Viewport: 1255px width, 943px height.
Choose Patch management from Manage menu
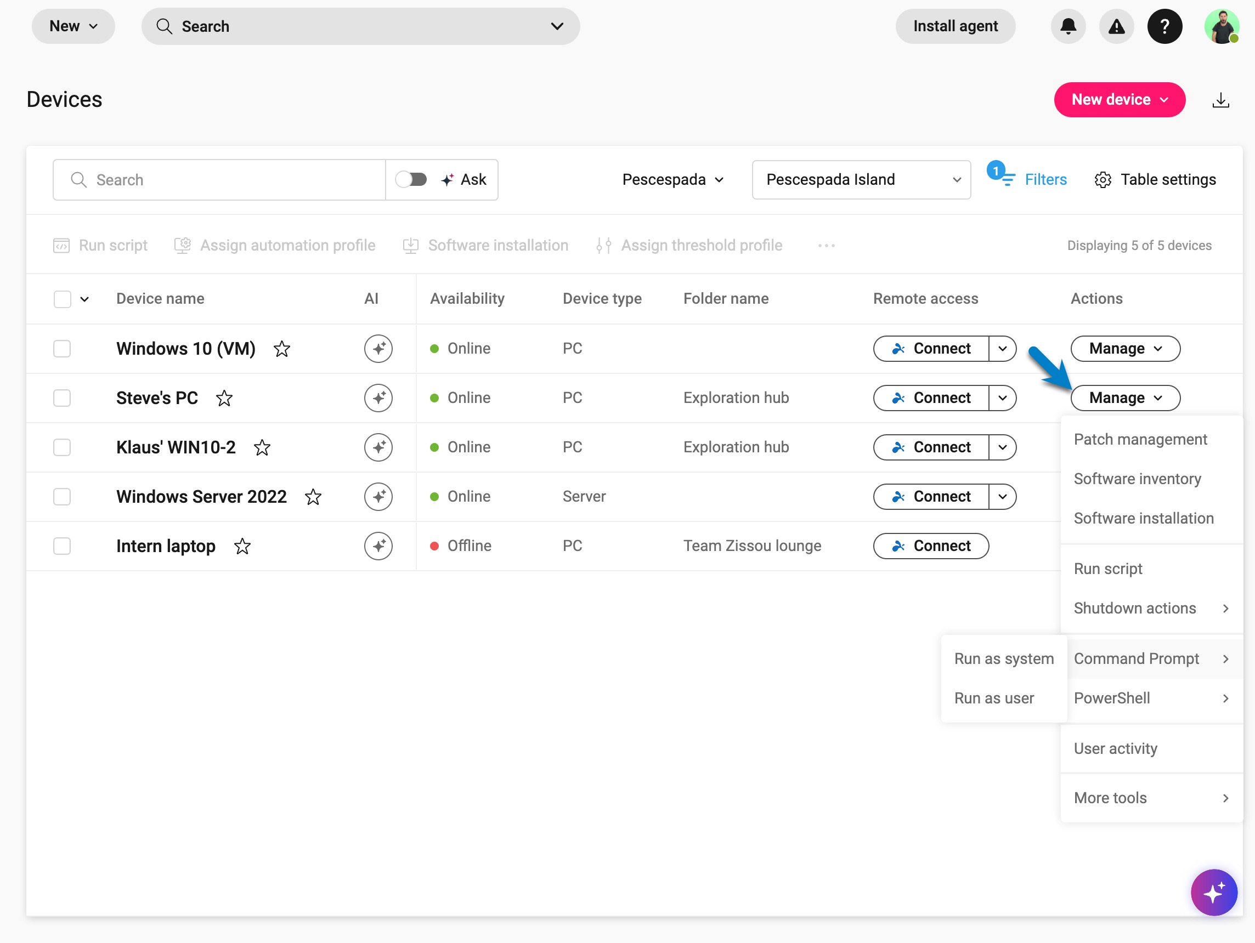(1140, 440)
